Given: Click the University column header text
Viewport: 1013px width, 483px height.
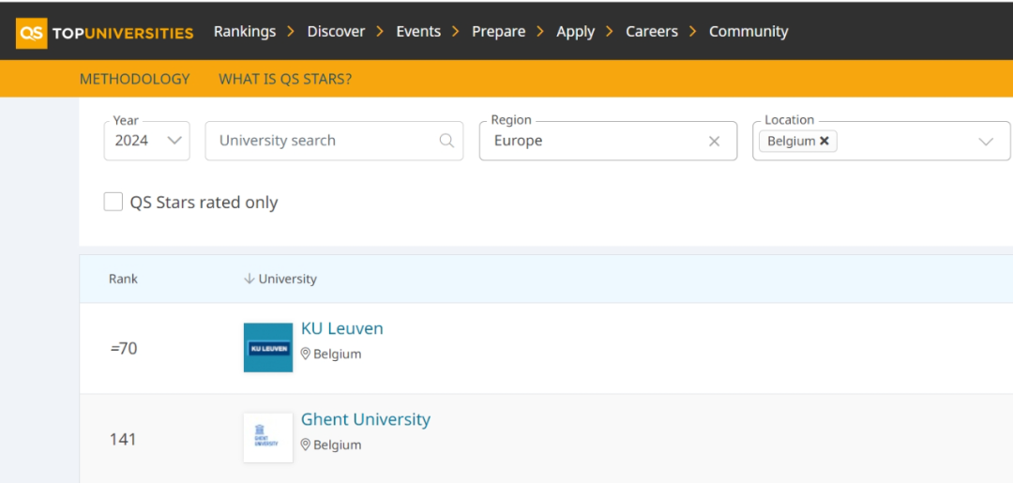Looking at the screenshot, I should point(288,279).
